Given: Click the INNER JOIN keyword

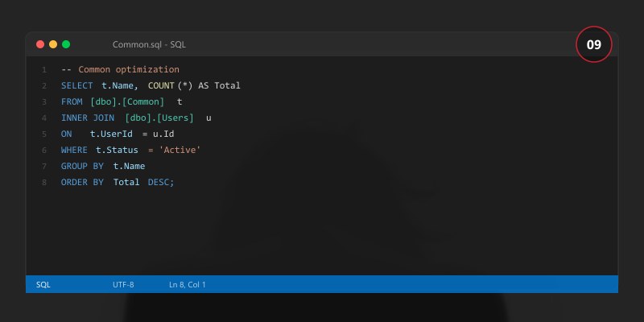Looking at the screenshot, I should coord(86,118).
